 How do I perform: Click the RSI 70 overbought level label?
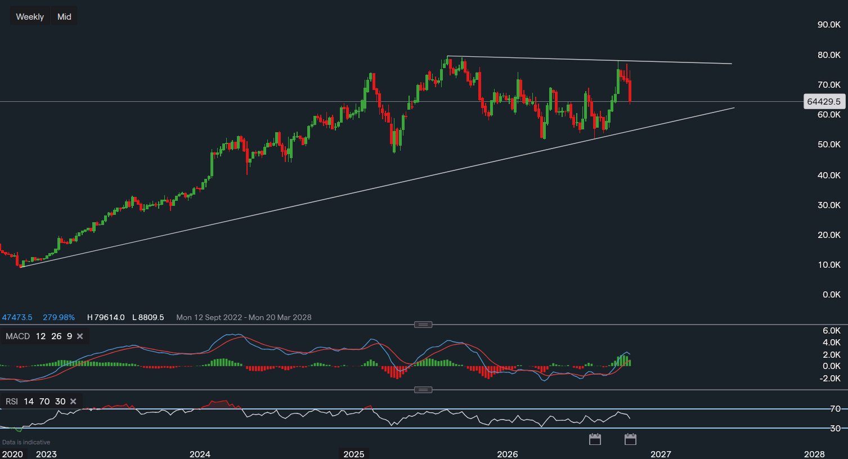(835, 409)
